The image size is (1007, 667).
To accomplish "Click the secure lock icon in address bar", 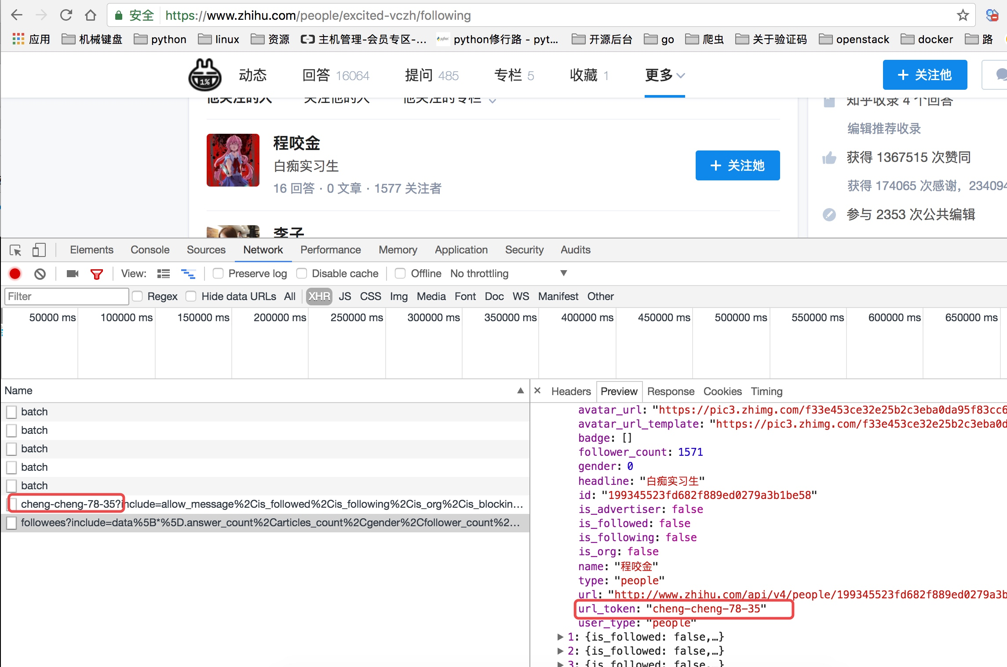I will (x=118, y=16).
